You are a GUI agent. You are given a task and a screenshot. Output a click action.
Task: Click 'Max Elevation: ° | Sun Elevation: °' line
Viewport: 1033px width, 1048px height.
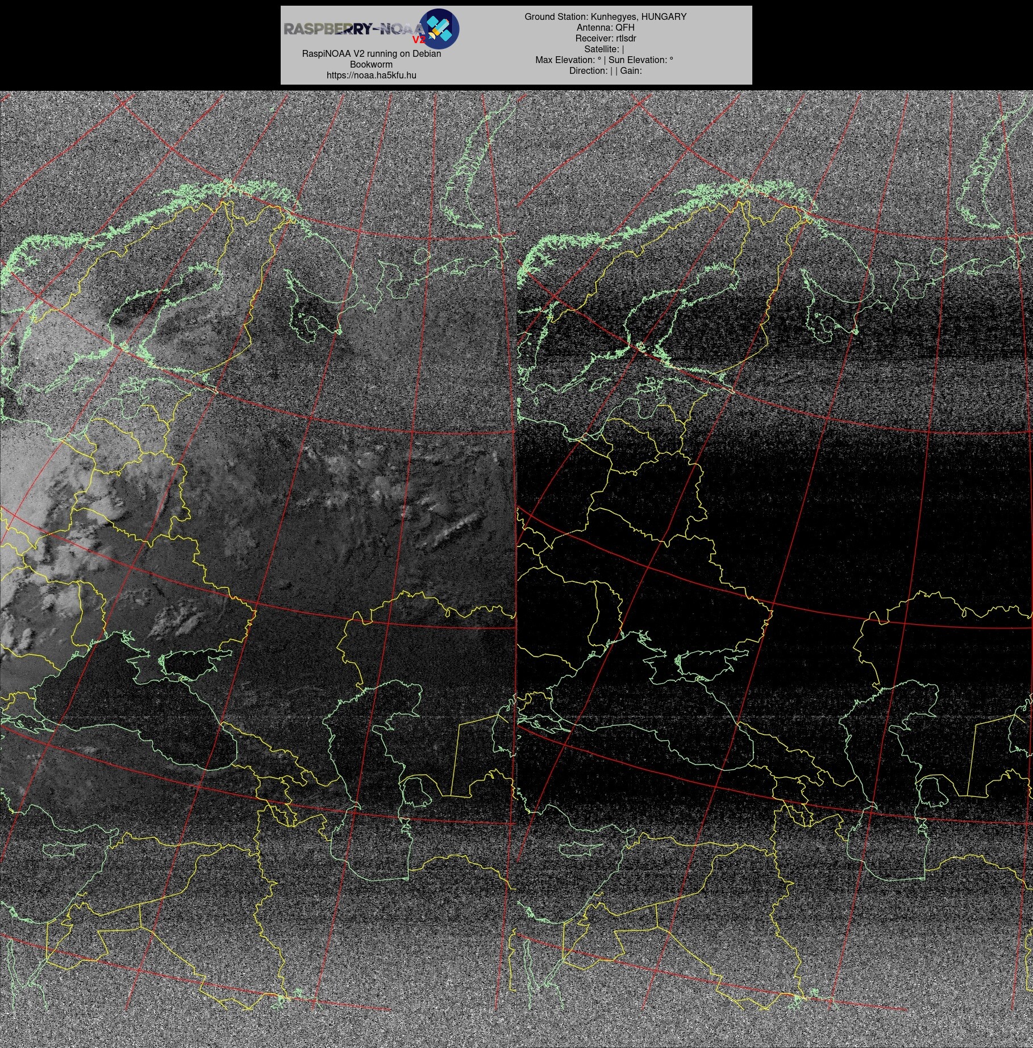(x=605, y=60)
